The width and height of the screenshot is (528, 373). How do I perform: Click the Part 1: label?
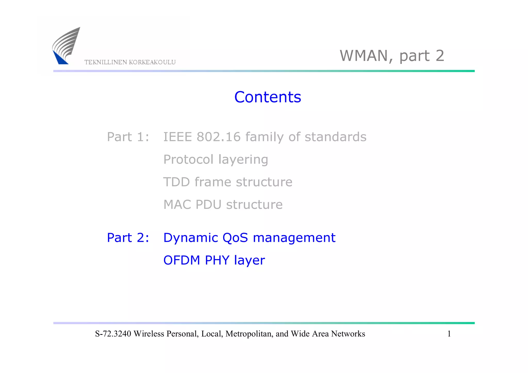point(128,137)
